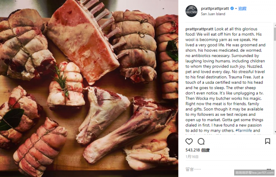
Task: Click the comment speech bubble icon
Action: coord(201,141)
